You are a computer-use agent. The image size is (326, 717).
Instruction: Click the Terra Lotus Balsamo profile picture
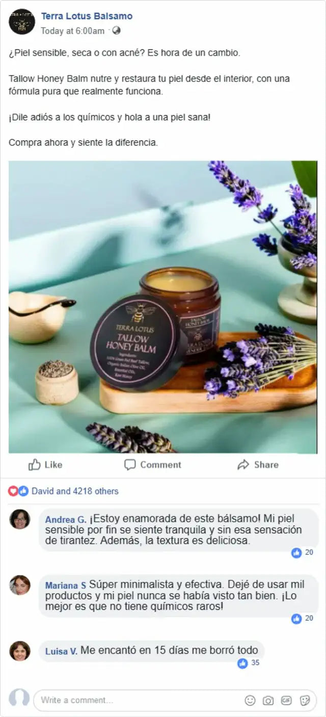coord(21,21)
